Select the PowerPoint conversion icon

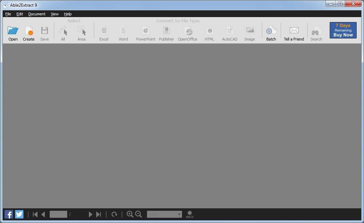tap(145, 32)
